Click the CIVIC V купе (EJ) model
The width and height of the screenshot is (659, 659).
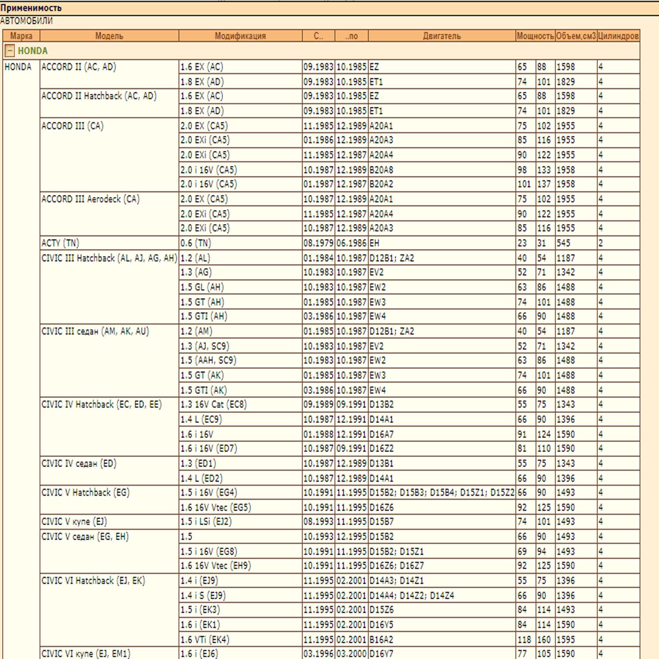74,522
